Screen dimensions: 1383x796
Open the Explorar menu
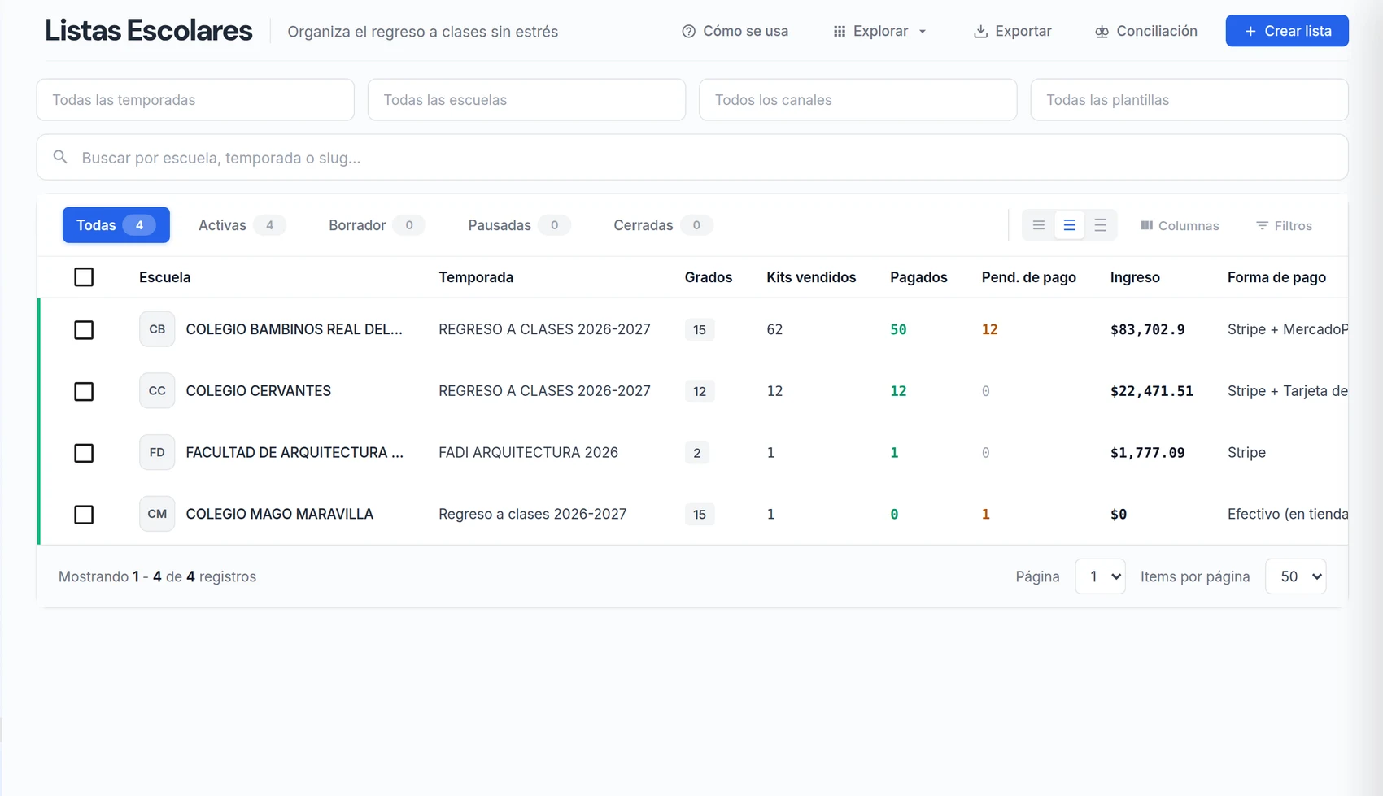click(x=880, y=31)
